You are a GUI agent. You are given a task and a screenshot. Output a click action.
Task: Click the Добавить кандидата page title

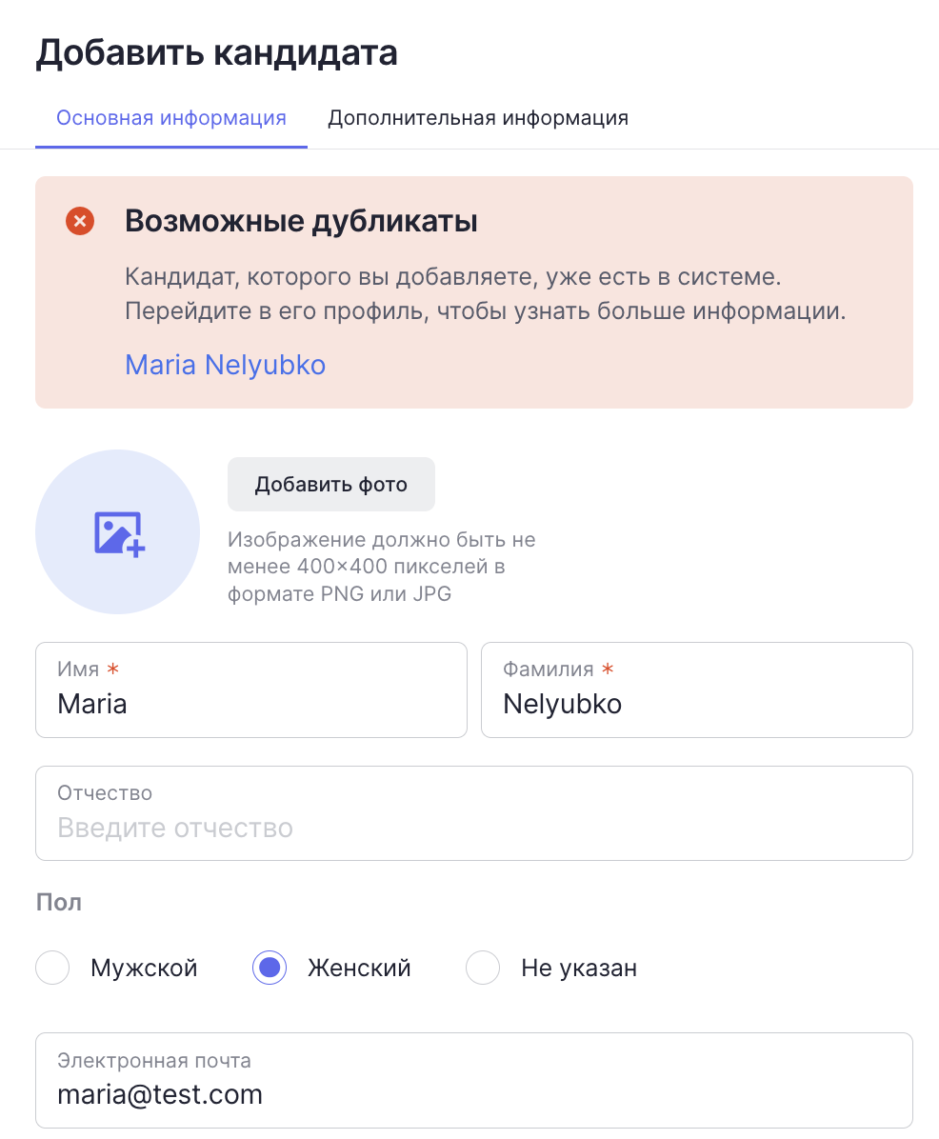coord(216,53)
